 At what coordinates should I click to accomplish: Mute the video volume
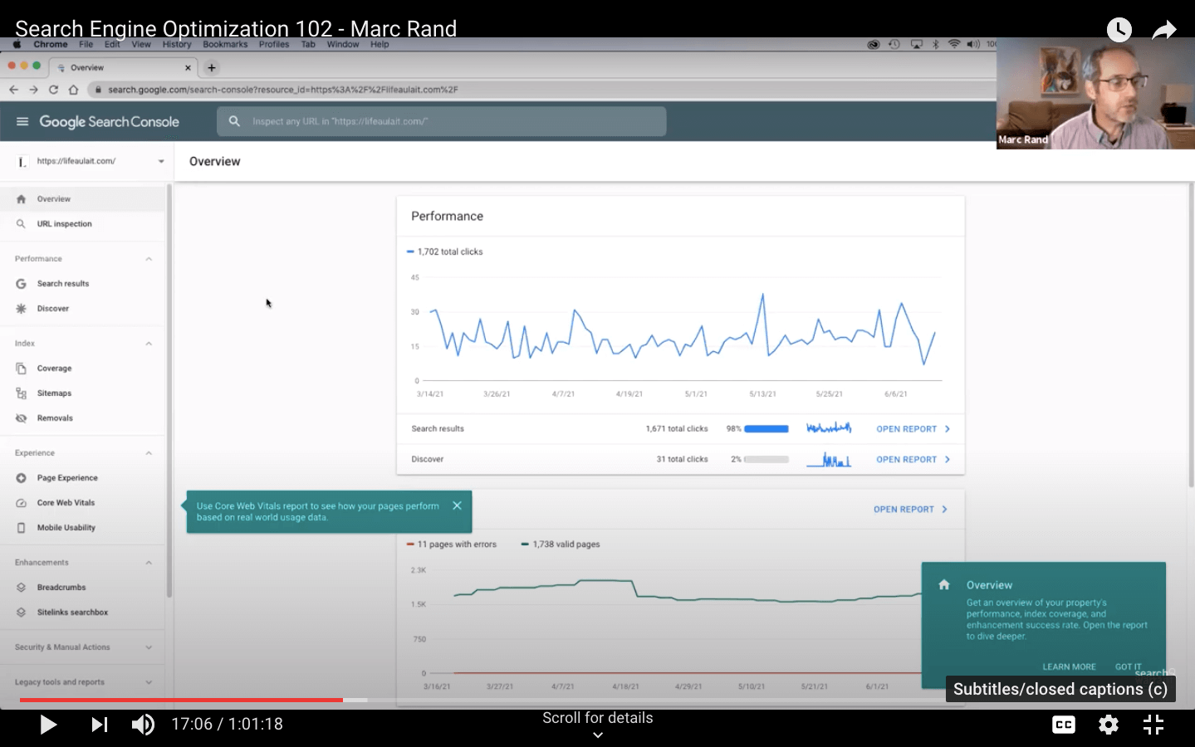(143, 725)
